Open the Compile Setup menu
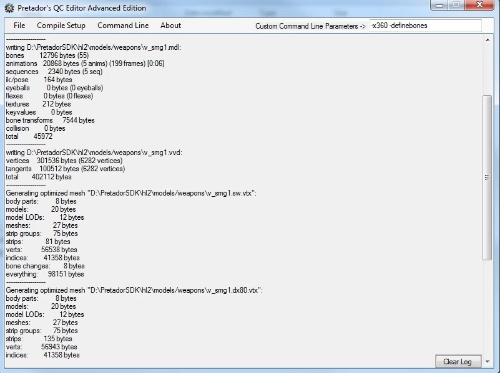The height and width of the screenshot is (373, 500). (61, 26)
